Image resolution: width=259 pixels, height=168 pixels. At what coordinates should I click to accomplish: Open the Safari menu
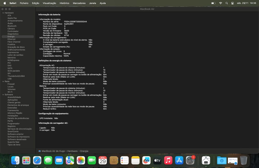click(13, 3)
